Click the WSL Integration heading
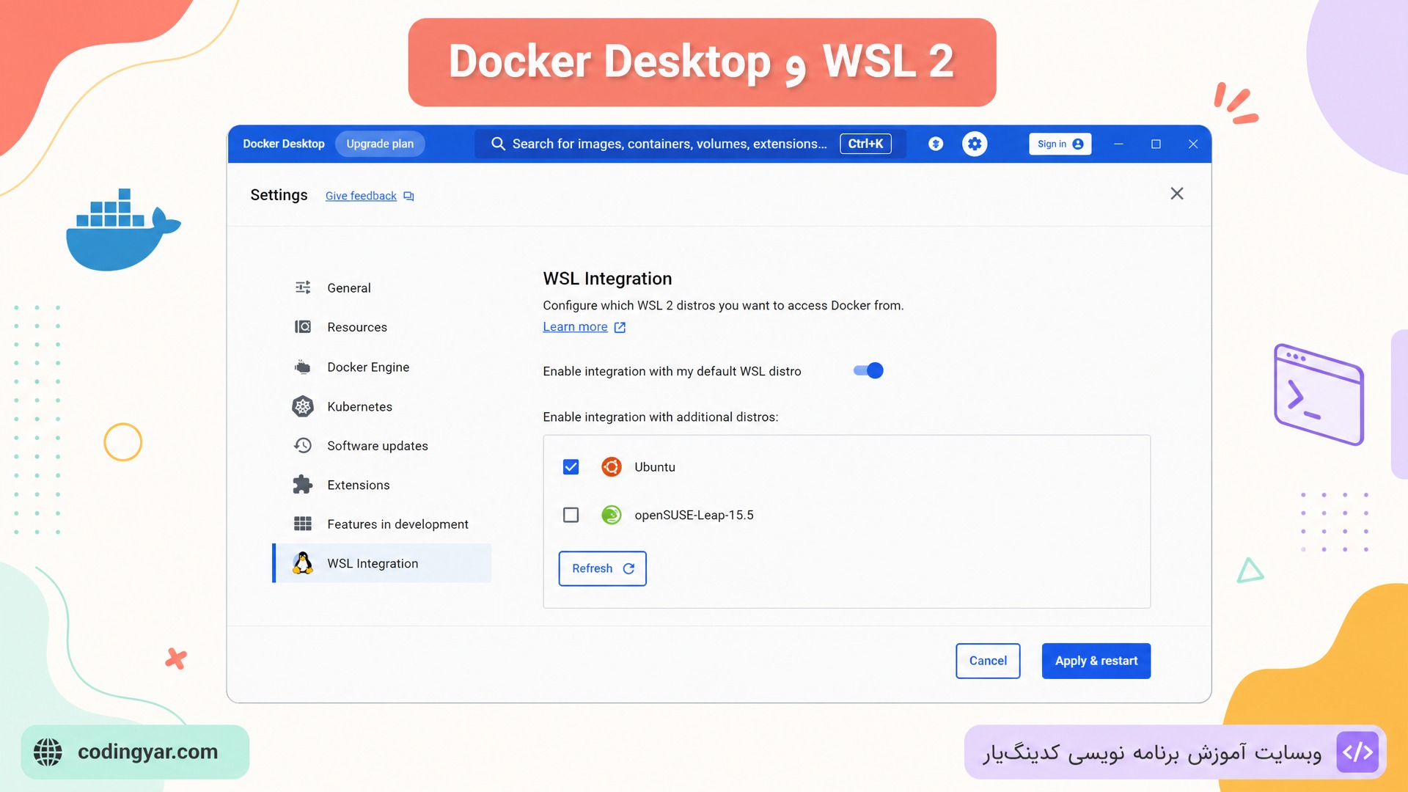The image size is (1408, 792). [x=607, y=279]
